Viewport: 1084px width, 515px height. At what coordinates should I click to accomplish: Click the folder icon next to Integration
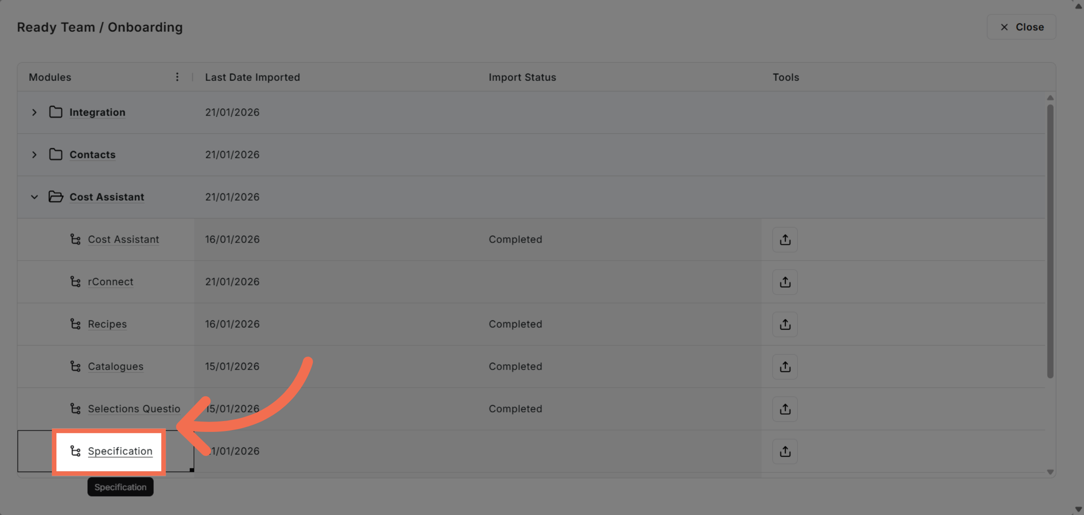pos(55,112)
